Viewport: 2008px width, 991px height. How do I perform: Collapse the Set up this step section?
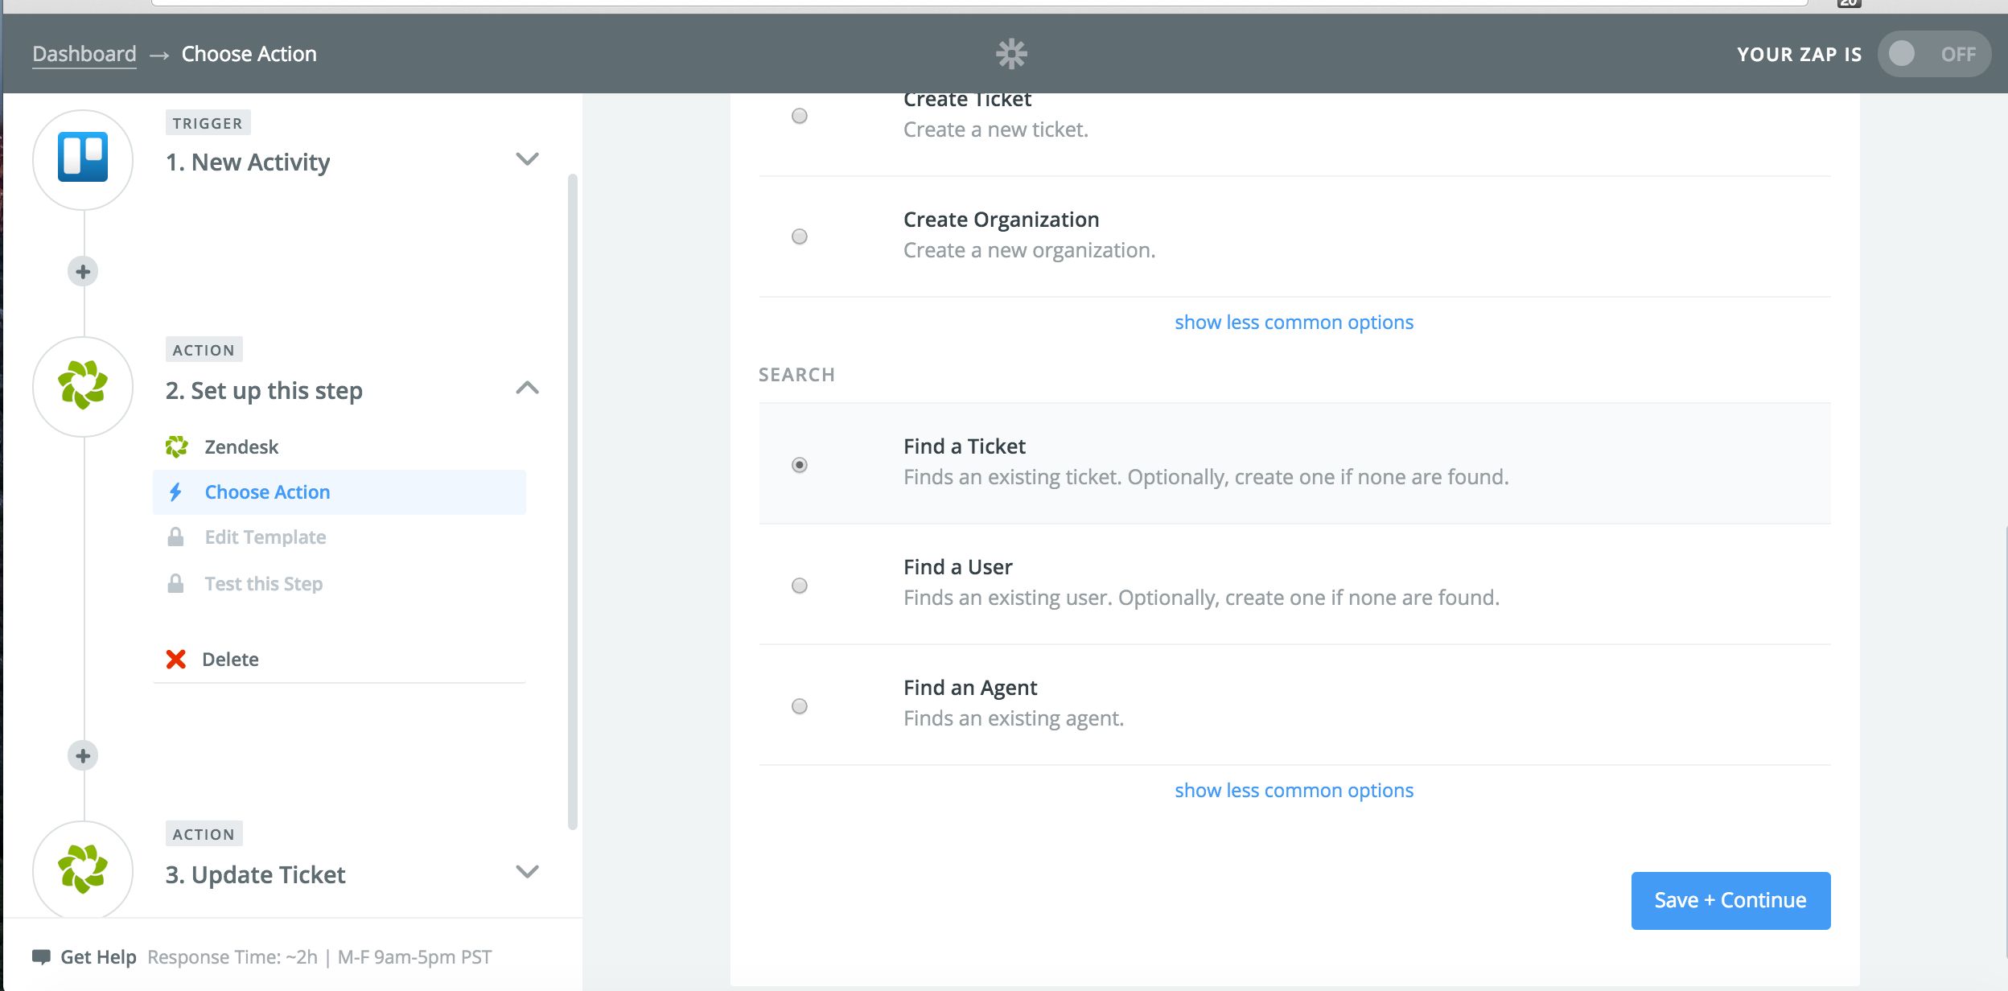pyautogui.click(x=527, y=389)
